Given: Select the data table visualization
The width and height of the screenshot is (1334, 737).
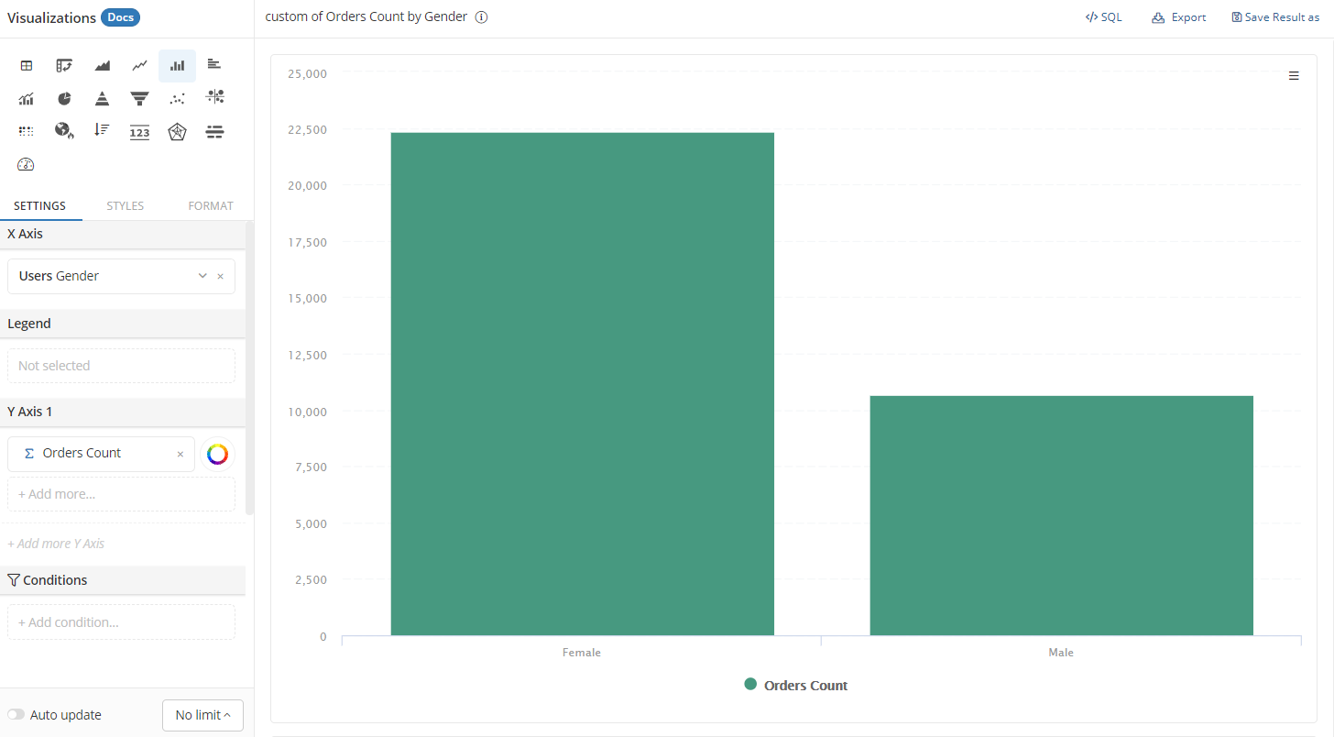Looking at the screenshot, I should coord(27,65).
